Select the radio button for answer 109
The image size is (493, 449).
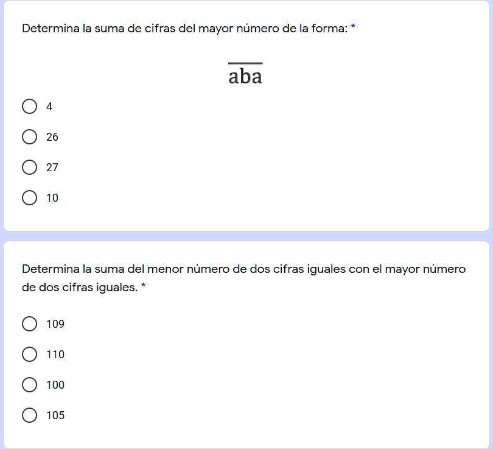(30, 323)
